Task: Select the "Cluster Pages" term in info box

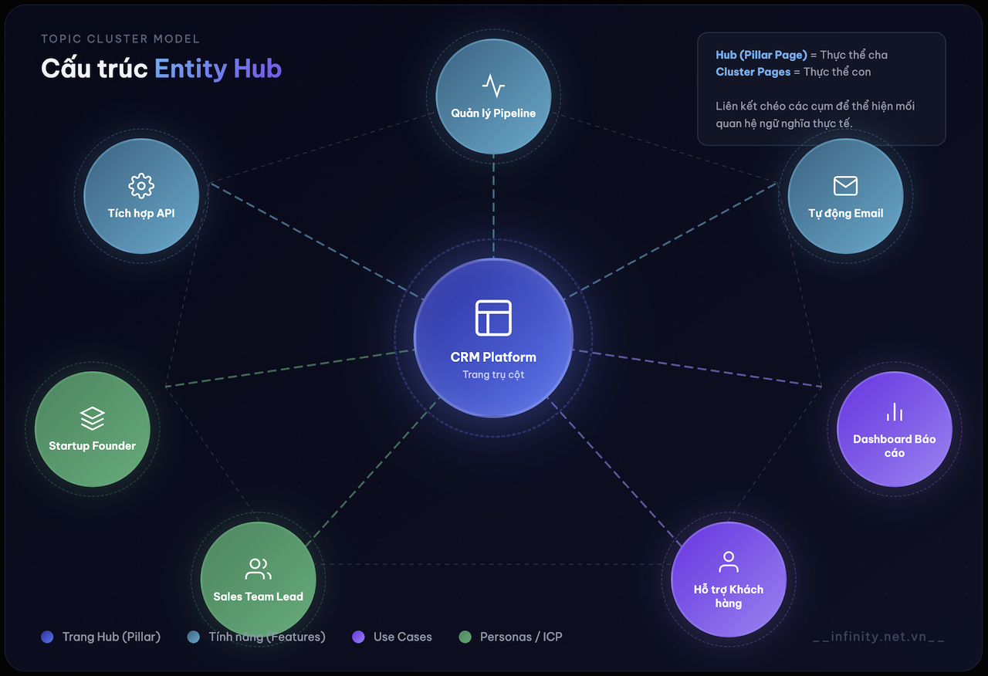Action: coord(753,72)
